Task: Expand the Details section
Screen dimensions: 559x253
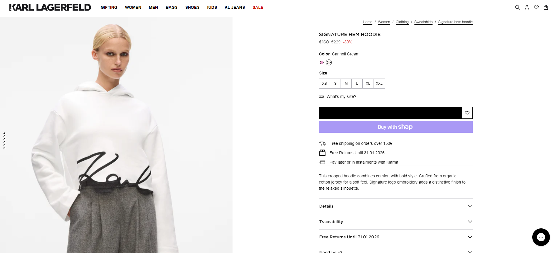Action: tap(395, 206)
